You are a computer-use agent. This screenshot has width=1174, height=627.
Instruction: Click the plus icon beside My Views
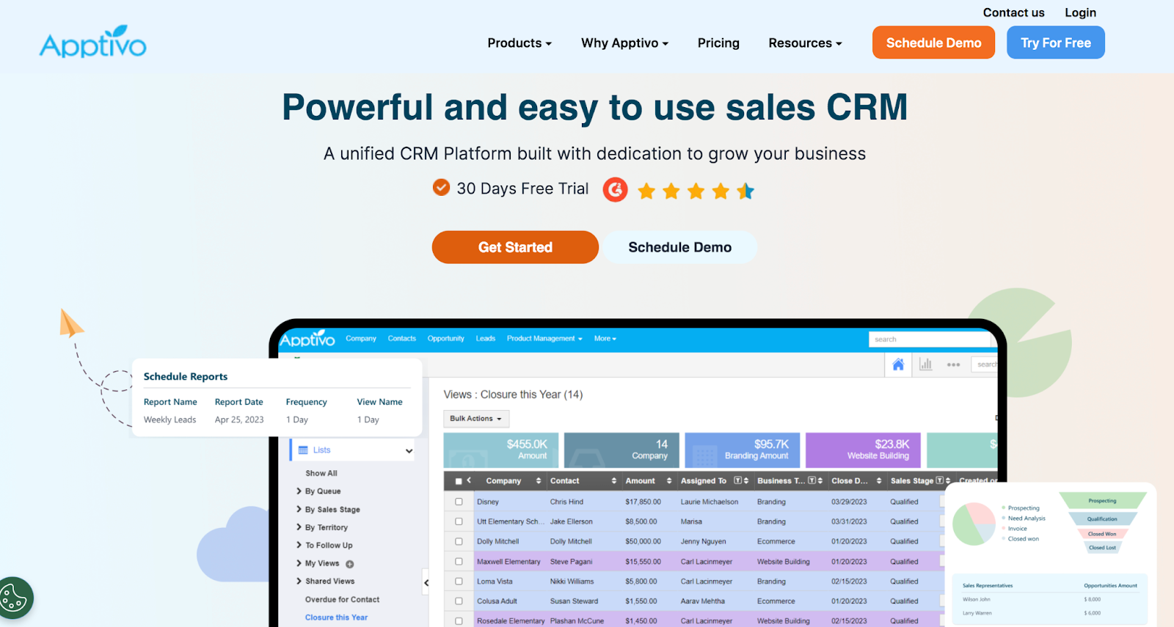[350, 564]
